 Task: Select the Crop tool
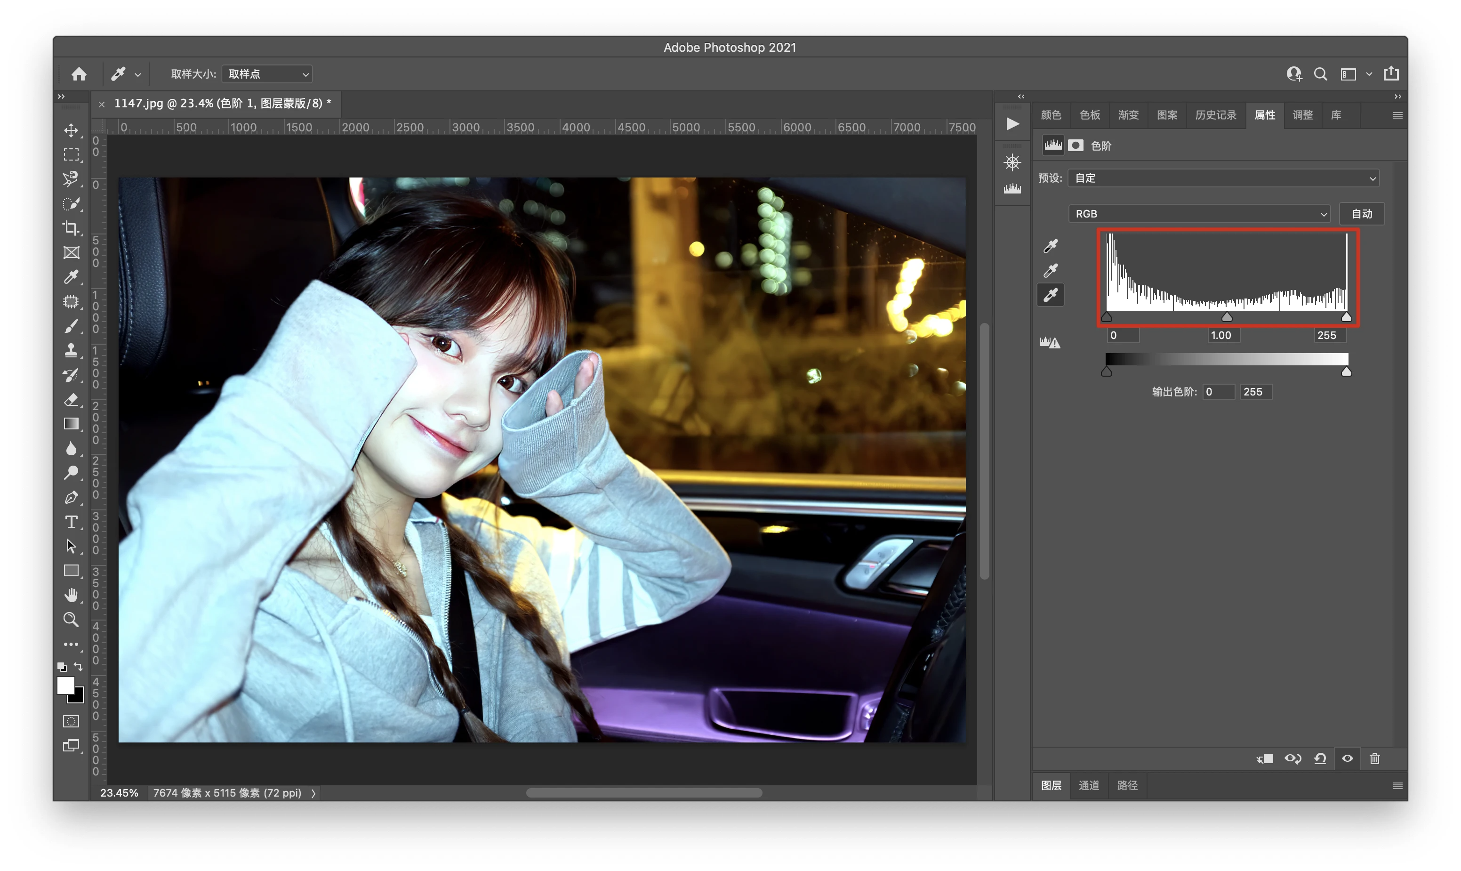point(71,228)
